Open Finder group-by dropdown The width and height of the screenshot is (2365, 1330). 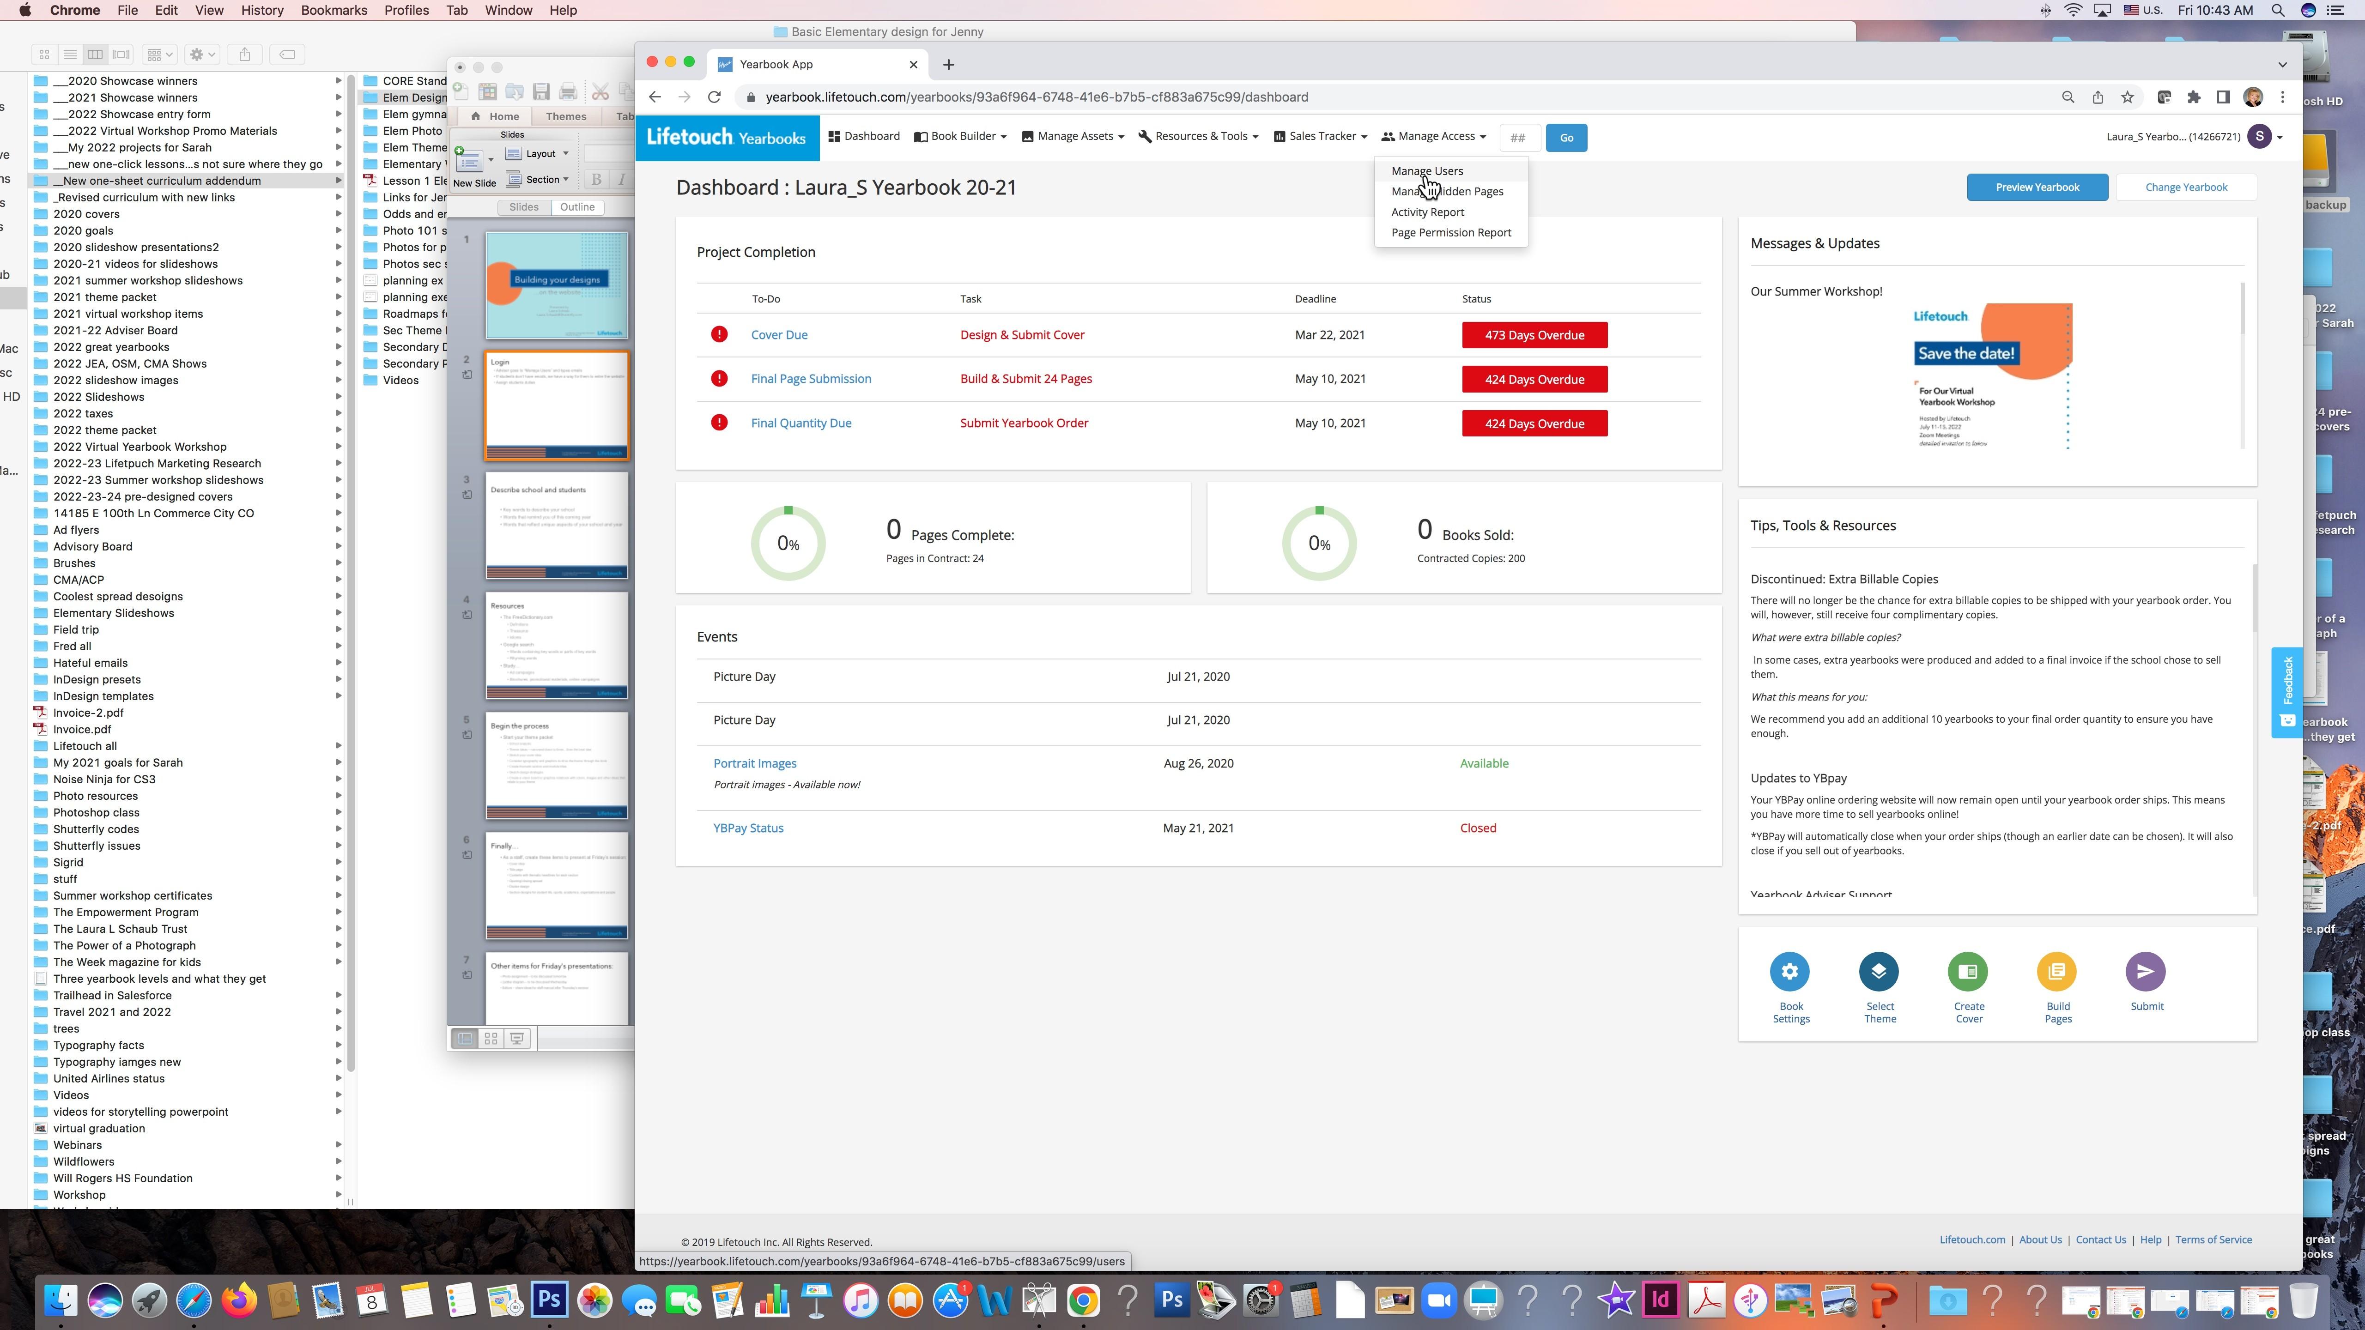click(x=160, y=54)
